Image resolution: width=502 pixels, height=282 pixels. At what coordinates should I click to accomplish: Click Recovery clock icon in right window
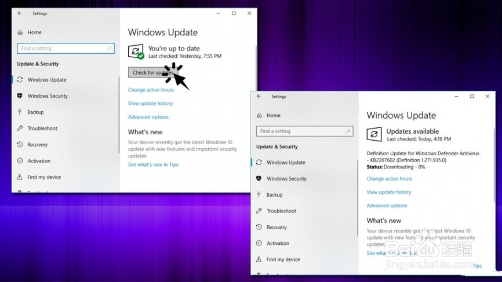click(x=259, y=227)
